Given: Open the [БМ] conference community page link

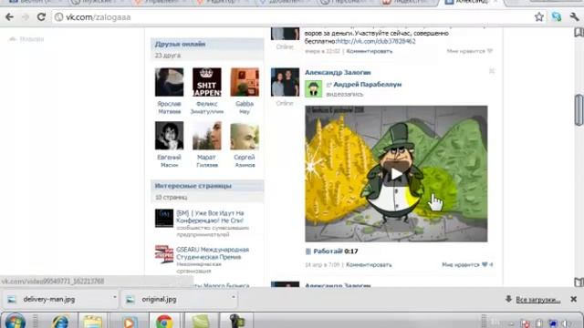Looking at the screenshot, I should pos(210,217).
